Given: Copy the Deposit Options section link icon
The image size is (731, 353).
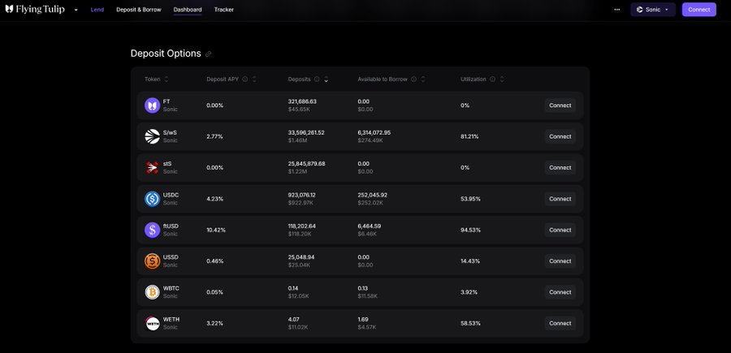Looking at the screenshot, I should [x=209, y=54].
